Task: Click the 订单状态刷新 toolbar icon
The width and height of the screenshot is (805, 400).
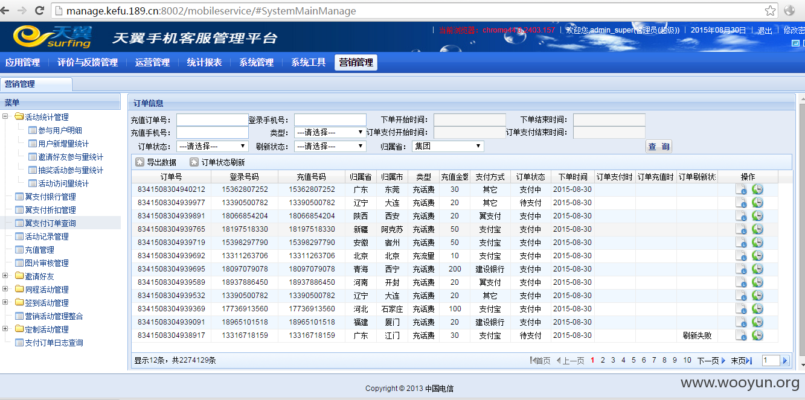Action: click(194, 162)
